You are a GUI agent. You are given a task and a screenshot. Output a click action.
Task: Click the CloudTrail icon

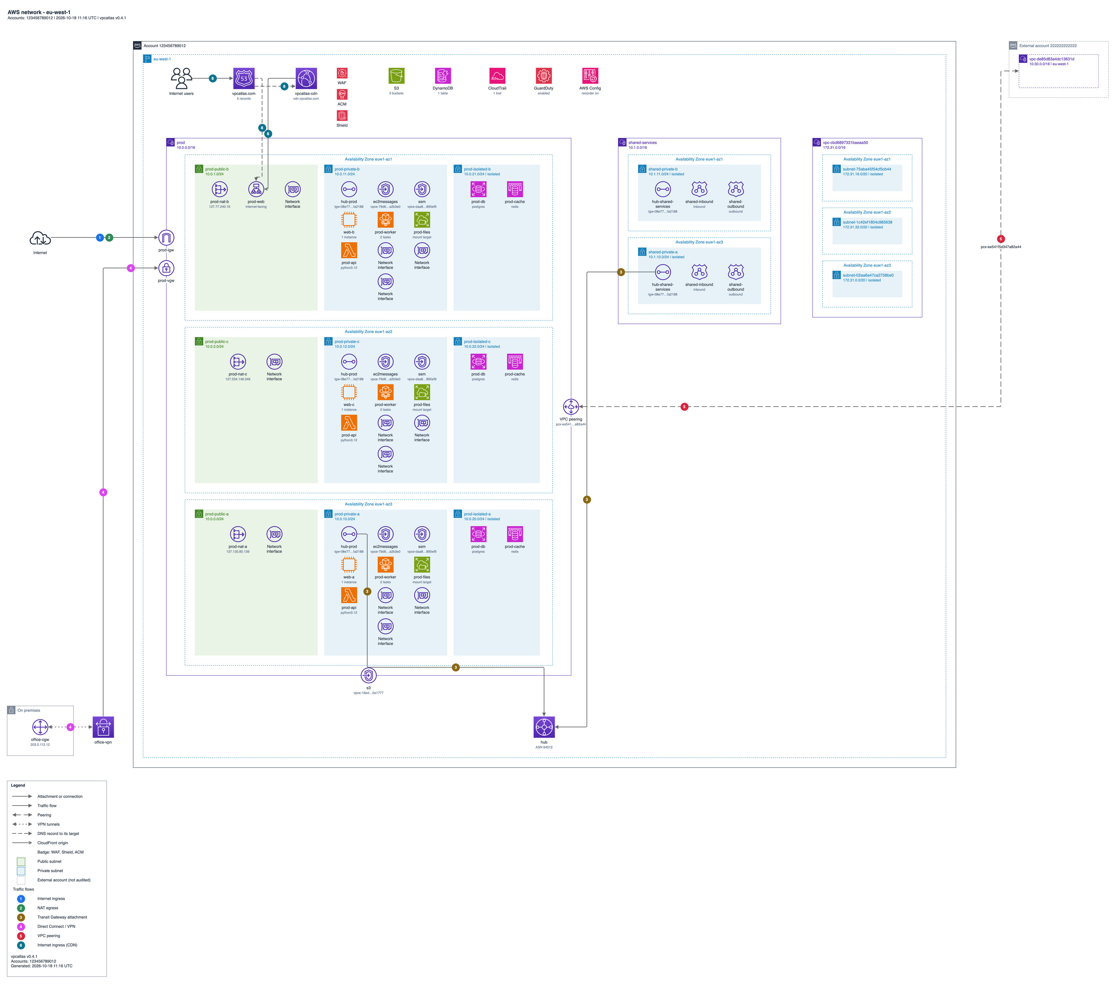point(497,76)
